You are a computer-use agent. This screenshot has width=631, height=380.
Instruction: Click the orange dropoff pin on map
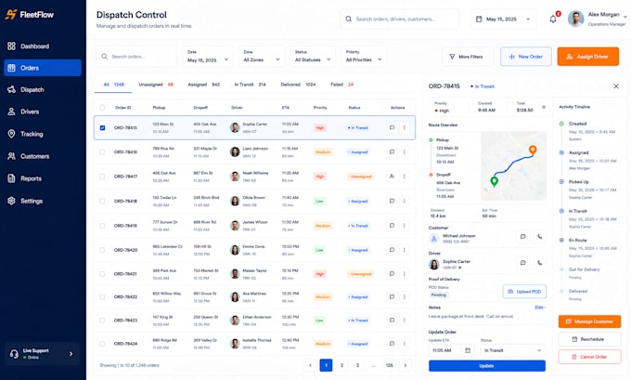pos(533,150)
